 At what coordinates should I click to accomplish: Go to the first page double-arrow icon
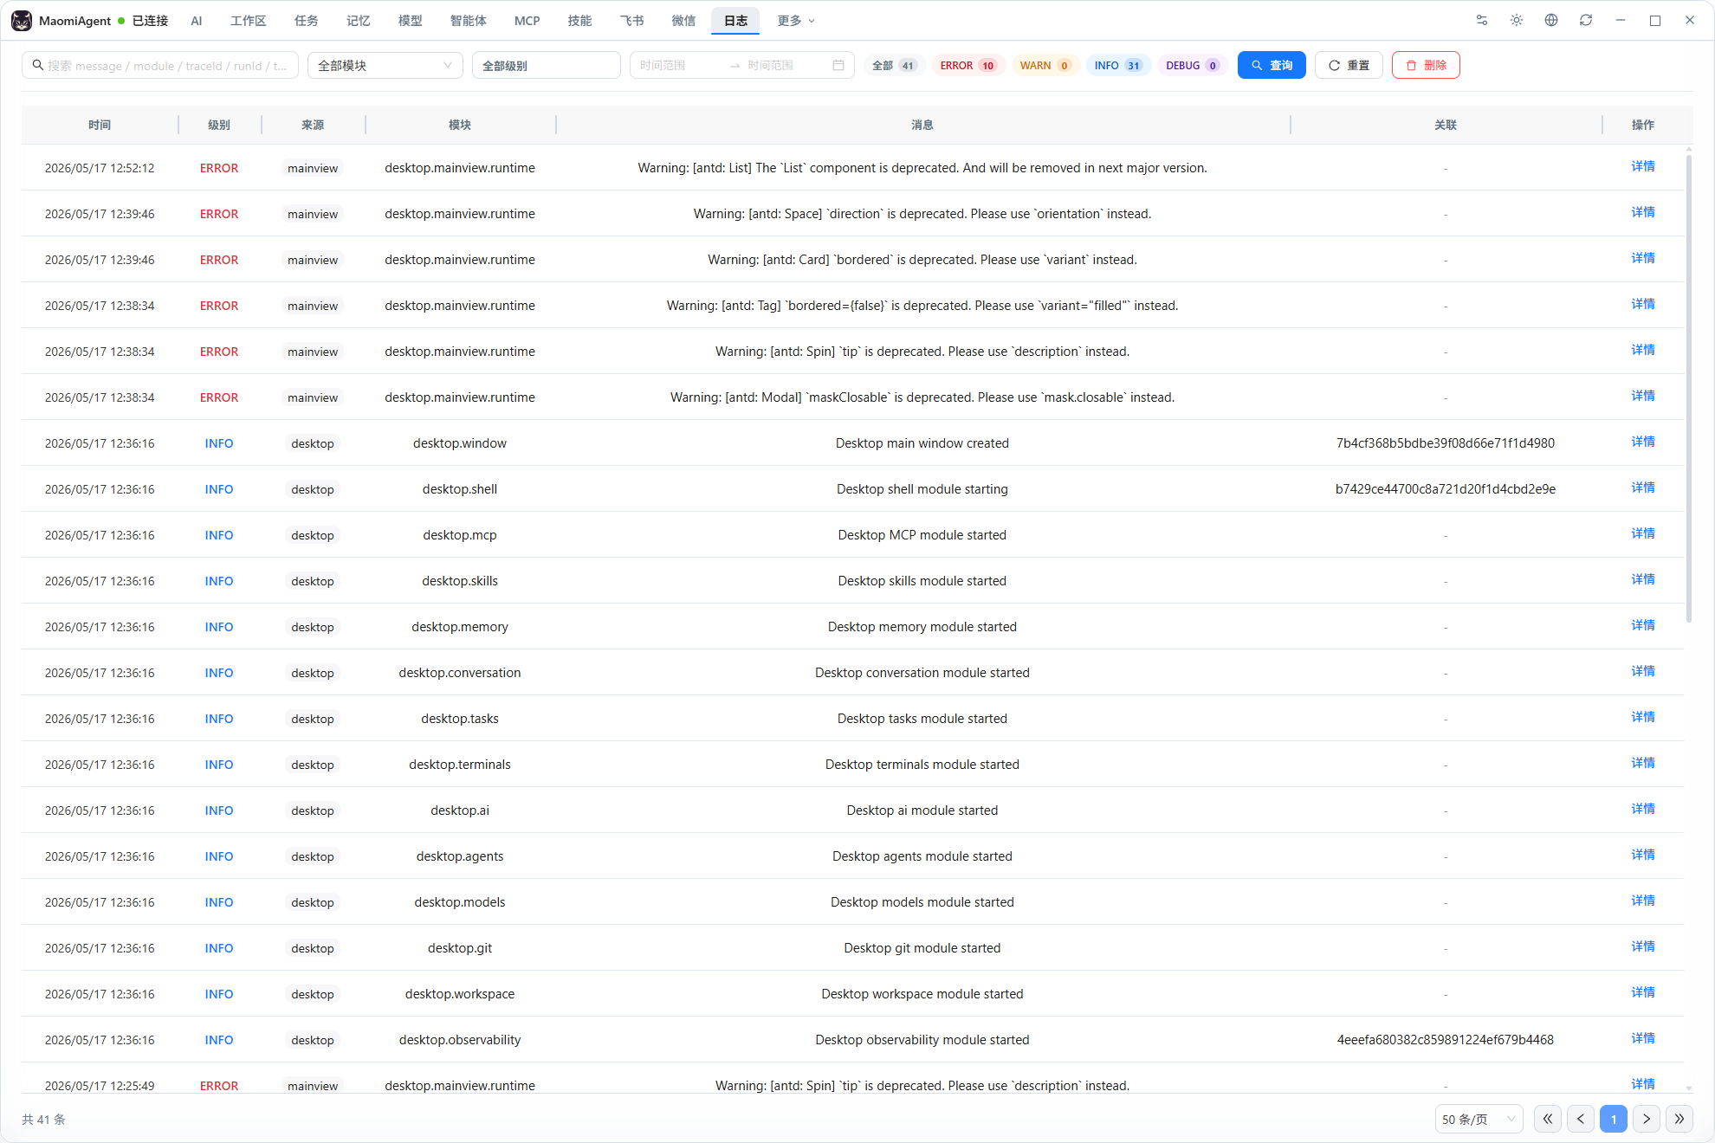click(x=1548, y=1119)
